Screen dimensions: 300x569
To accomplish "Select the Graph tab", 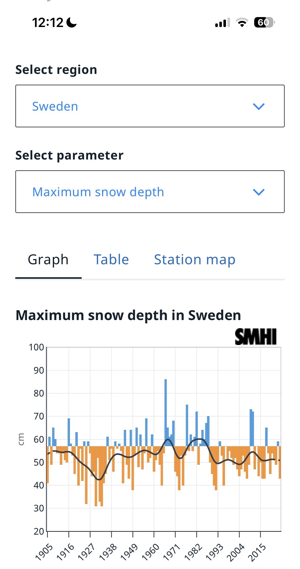I will coord(48,260).
